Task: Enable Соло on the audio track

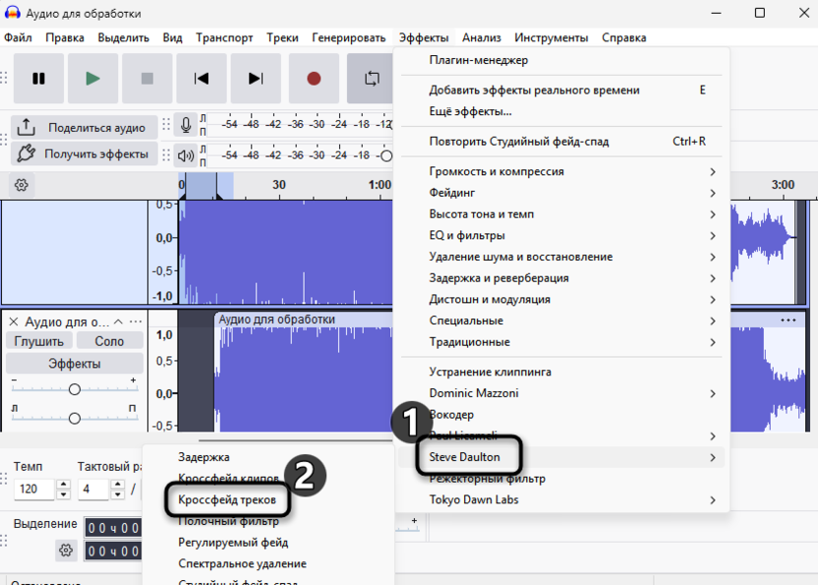Action: tap(109, 341)
